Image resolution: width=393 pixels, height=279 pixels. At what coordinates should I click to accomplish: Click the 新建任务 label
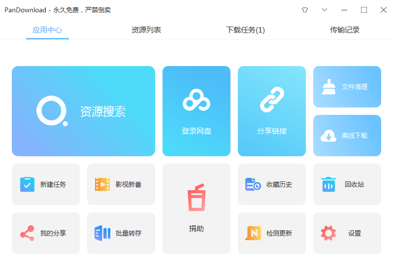click(x=53, y=184)
